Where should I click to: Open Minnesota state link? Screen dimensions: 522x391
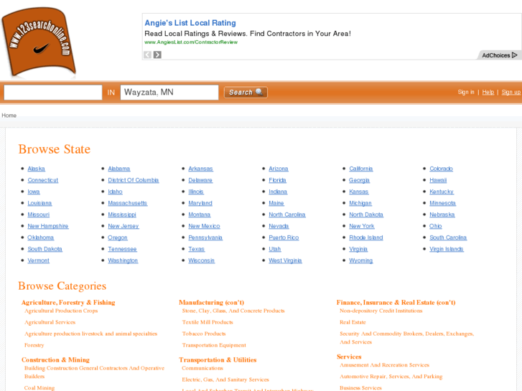[442, 203]
